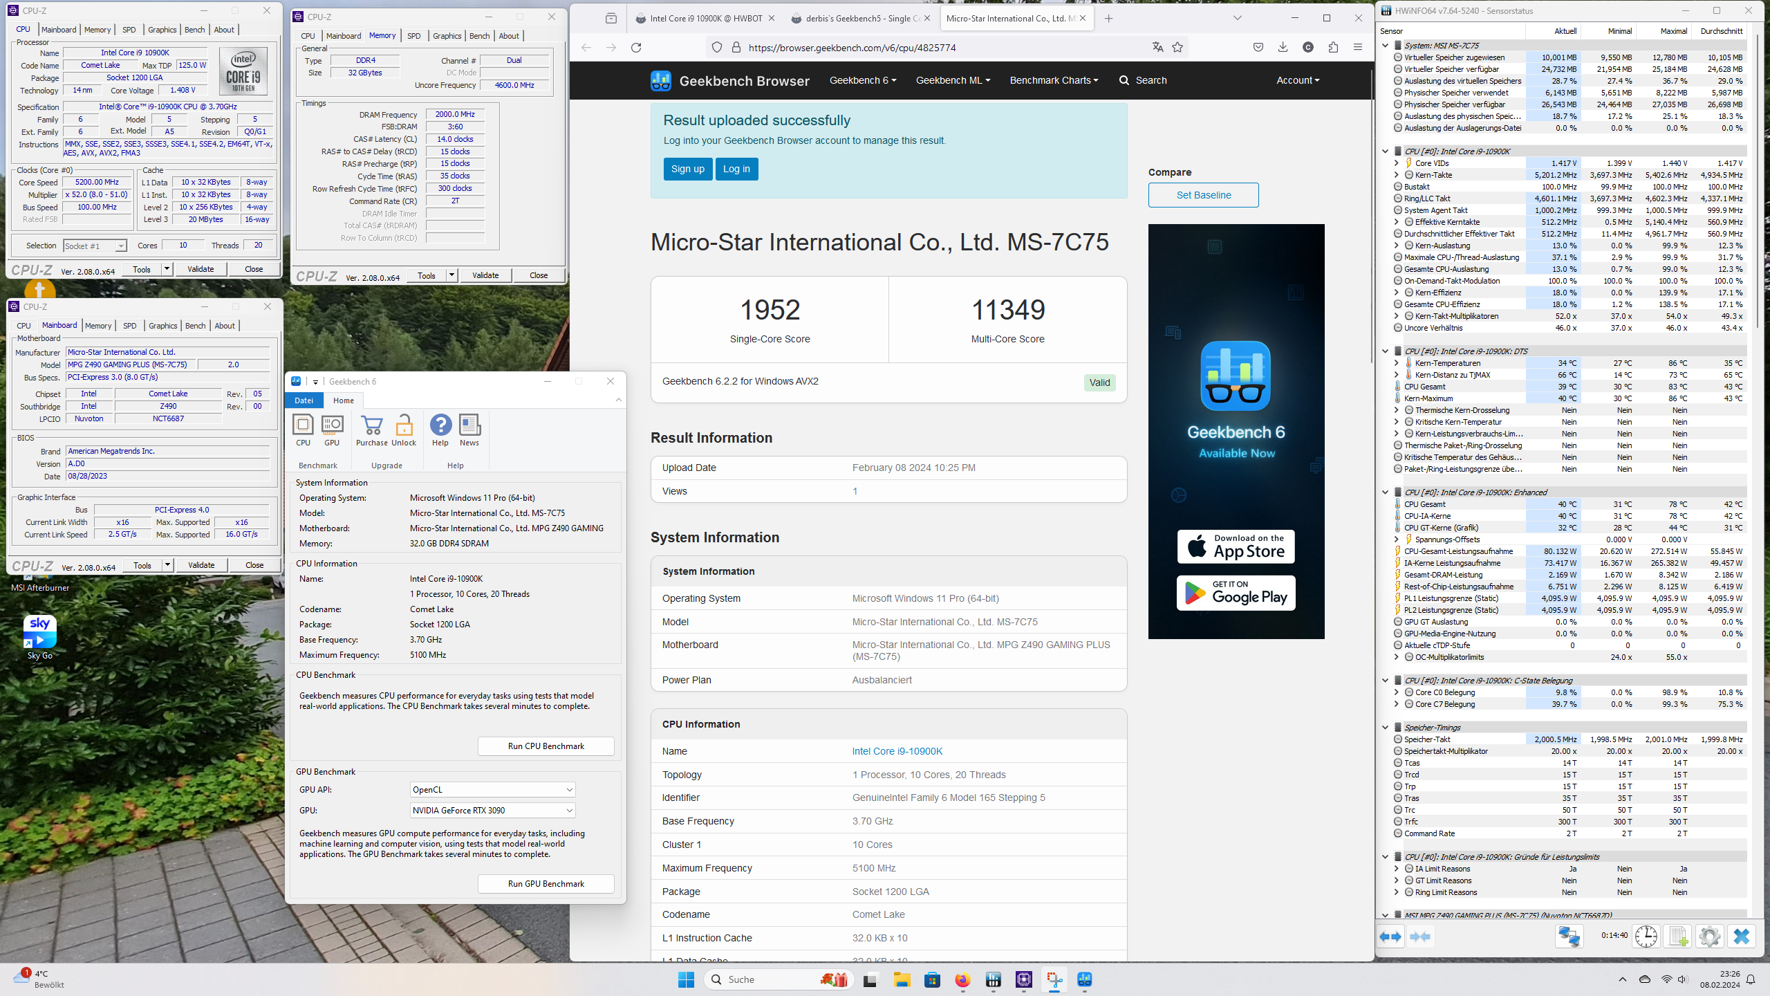Click Run GPU Benchmark button
Screen dimensions: 1770x996
546,884
